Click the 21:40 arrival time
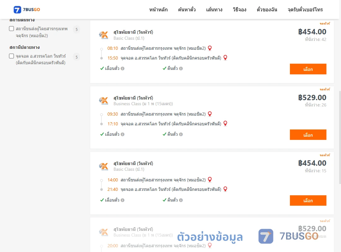This screenshot has height=252, width=341. coord(113,189)
